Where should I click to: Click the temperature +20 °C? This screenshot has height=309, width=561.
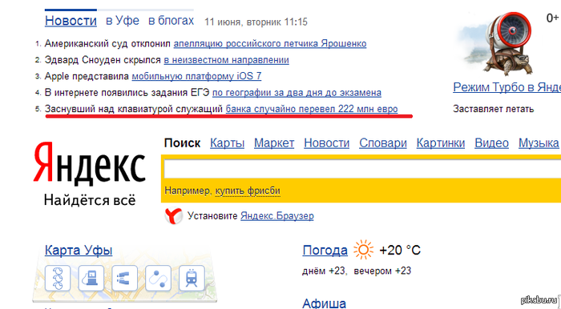click(x=400, y=250)
